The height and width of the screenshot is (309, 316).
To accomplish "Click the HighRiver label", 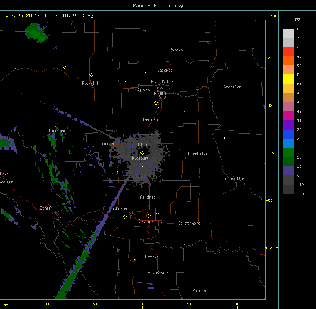I will coord(158,273).
